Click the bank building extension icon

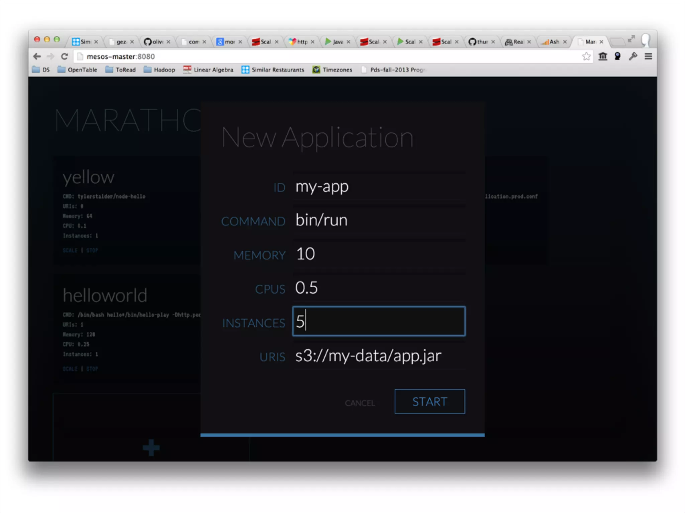603,56
